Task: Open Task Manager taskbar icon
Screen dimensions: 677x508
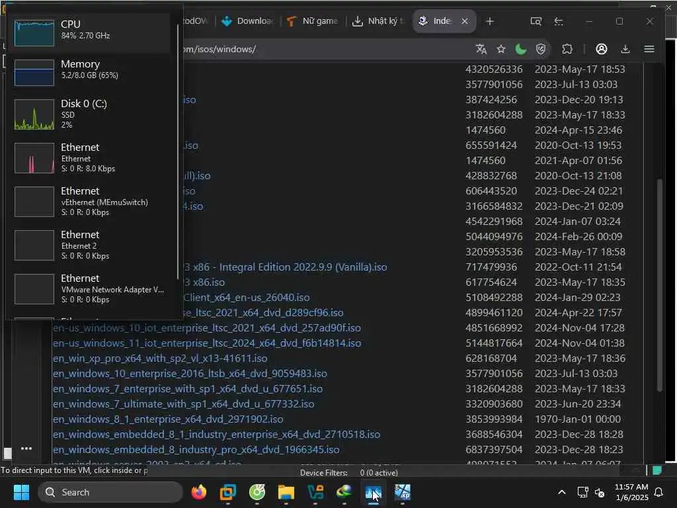Action: [373, 492]
